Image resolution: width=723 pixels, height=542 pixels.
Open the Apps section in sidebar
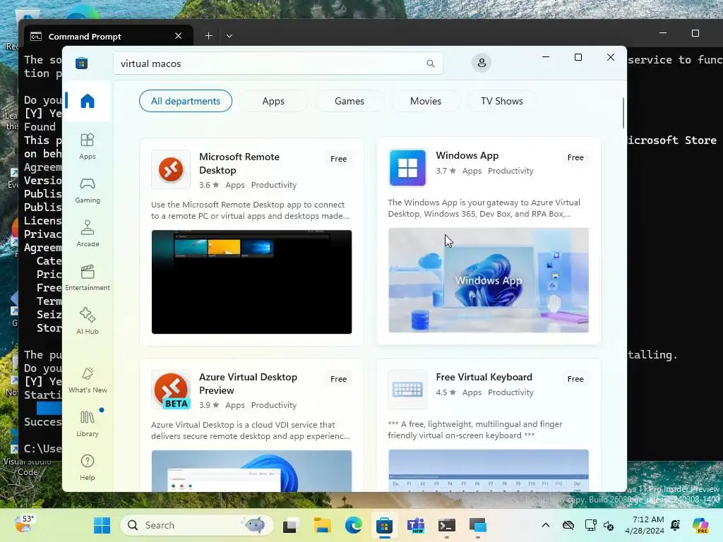point(87,147)
